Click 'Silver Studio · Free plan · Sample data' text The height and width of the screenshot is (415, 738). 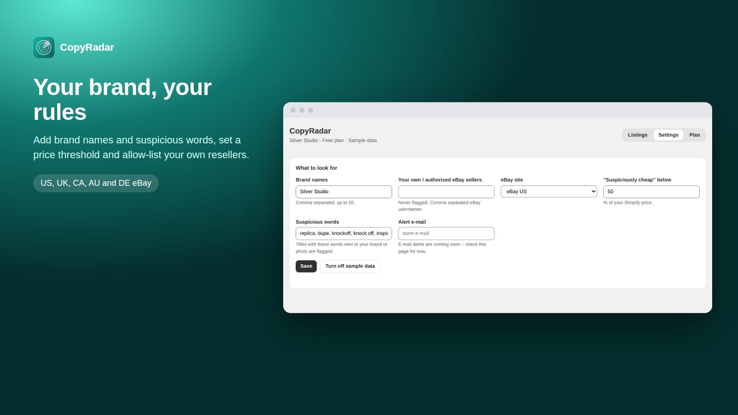click(x=333, y=141)
